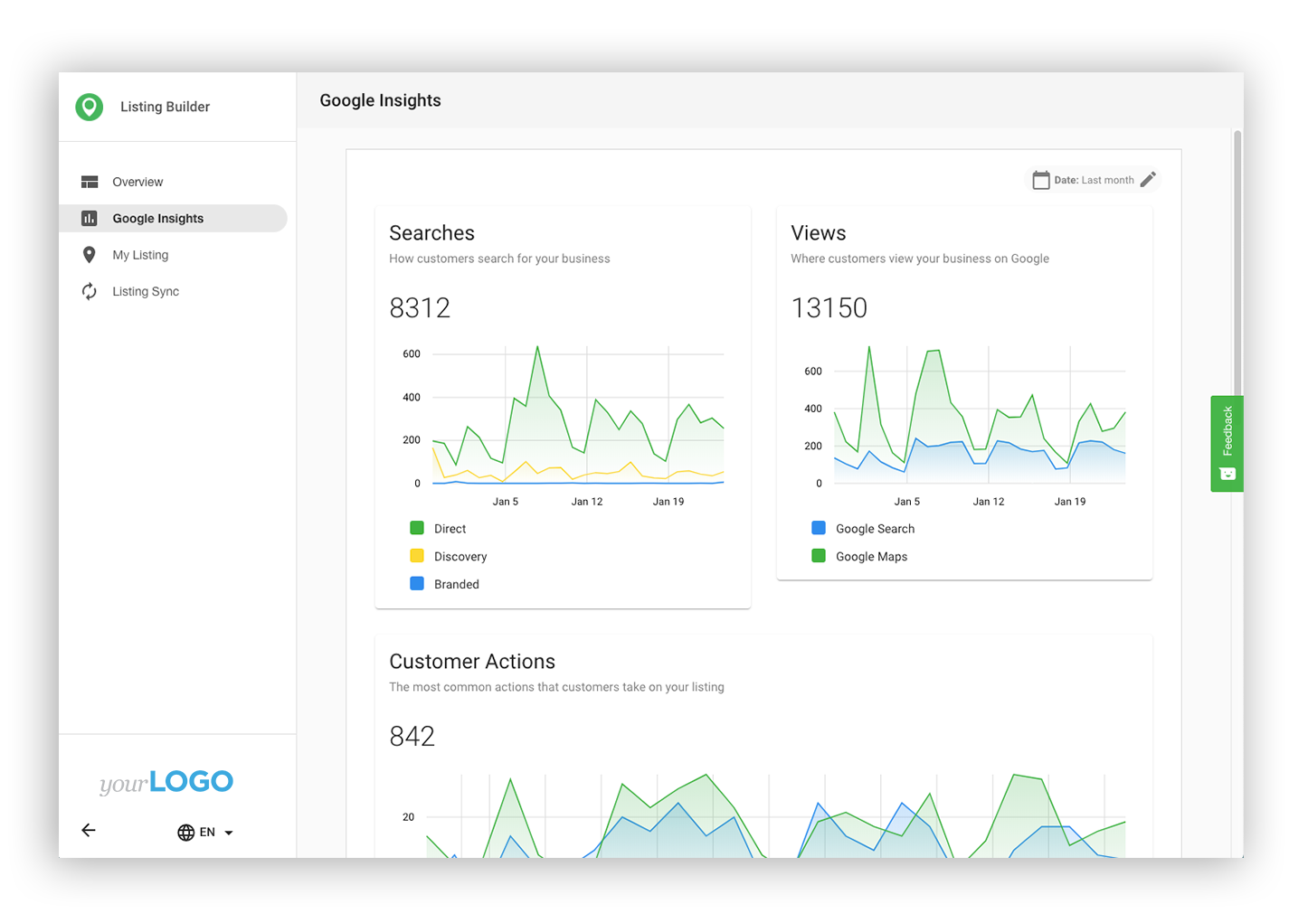1289x923 pixels.
Task: Click the Discovery legend label
Action: 460,557
